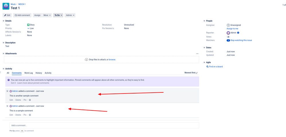286x137 pixels.
Task: Click the Updated 'Just now' date value
Action: (x=231, y=55)
